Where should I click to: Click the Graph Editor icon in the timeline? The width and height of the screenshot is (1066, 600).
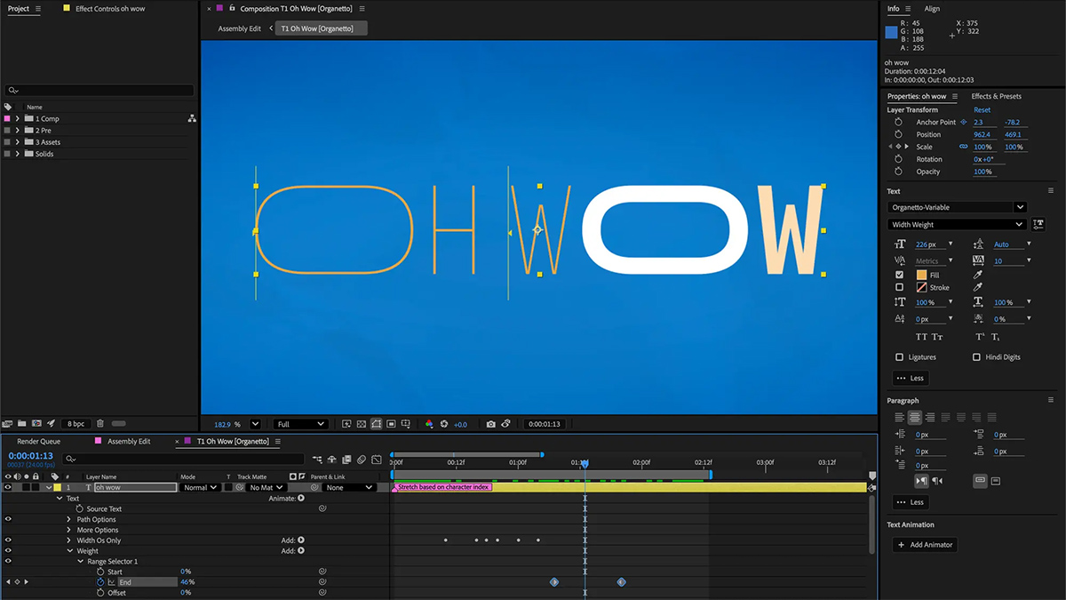(x=377, y=460)
